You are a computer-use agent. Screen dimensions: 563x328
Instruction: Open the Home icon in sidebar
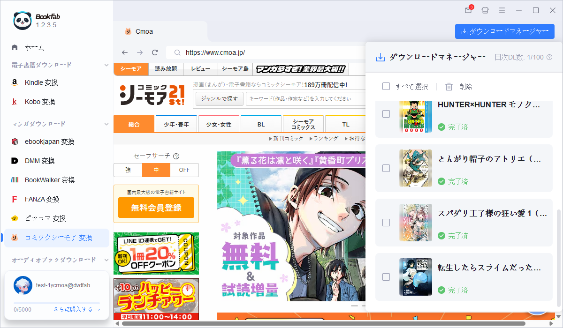pyautogui.click(x=15, y=47)
